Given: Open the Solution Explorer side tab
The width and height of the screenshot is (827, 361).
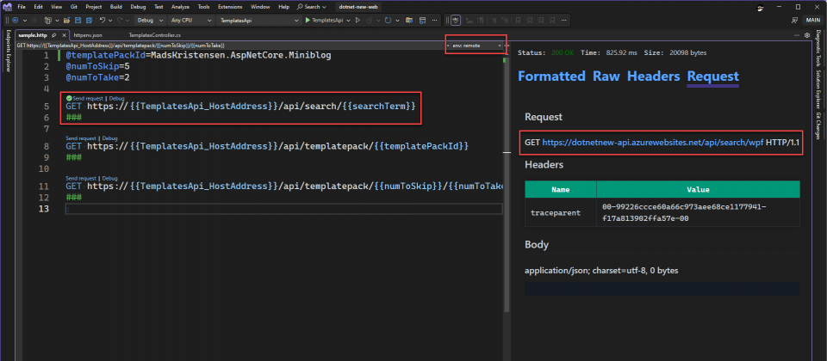Looking at the screenshot, I should (x=818, y=89).
